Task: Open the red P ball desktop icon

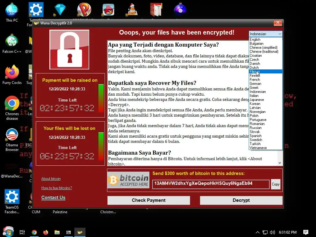Action: [84, 10]
